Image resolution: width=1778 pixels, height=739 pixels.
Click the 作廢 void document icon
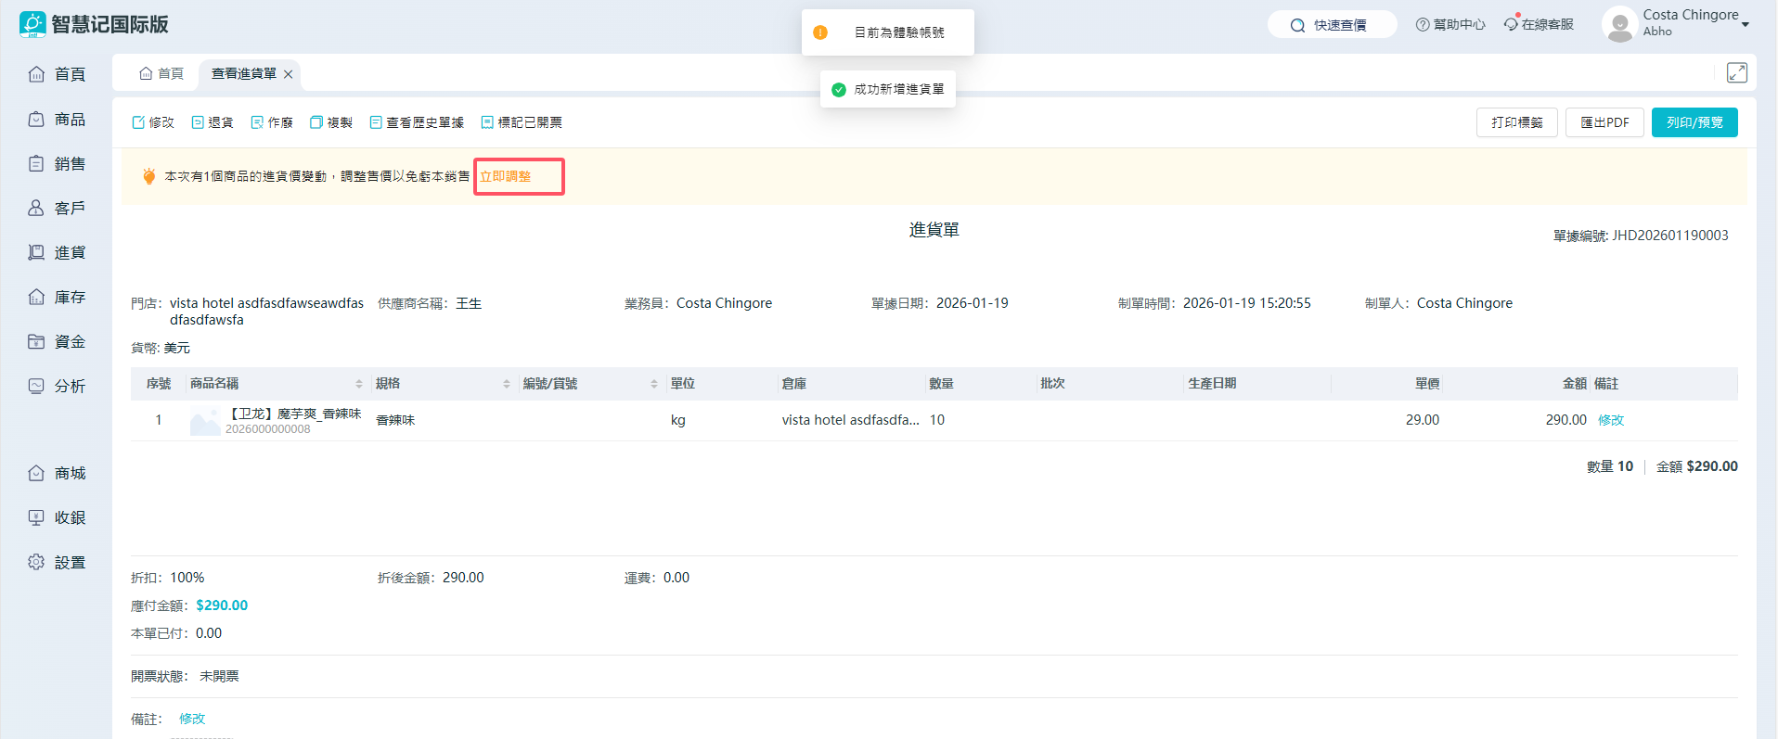tap(257, 122)
